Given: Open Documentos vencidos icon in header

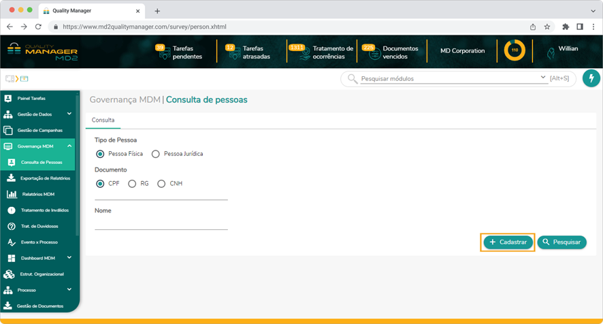Looking at the screenshot, I should (x=372, y=53).
